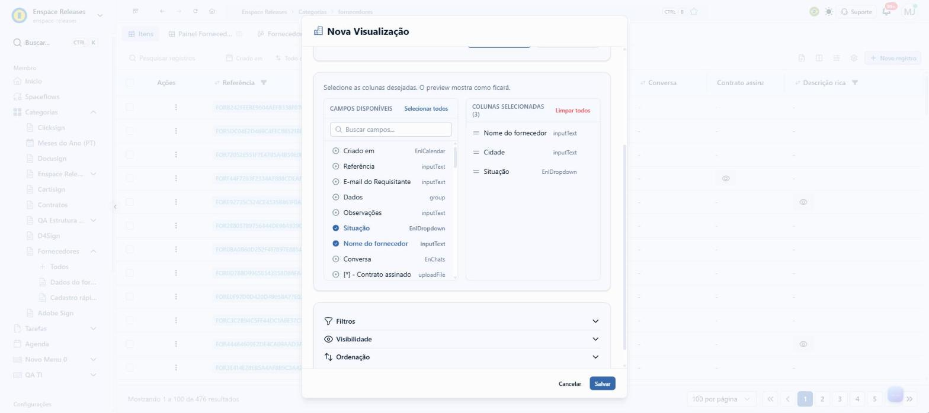Image resolution: width=929 pixels, height=413 pixels.
Task: Expand the Visibilidade section
Action: 462,339
